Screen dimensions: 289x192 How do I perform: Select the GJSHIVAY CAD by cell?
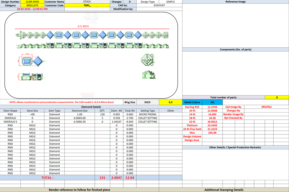tap(159, 5)
